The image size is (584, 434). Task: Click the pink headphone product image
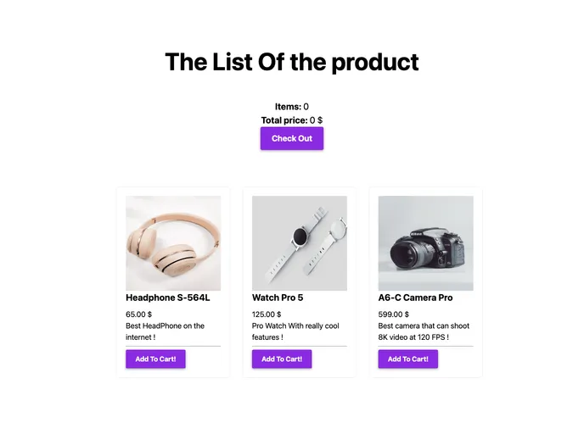tap(173, 243)
